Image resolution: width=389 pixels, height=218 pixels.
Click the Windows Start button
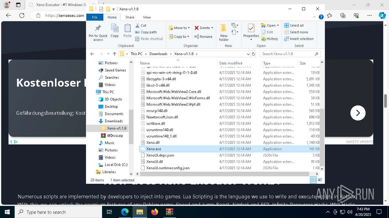(7, 212)
